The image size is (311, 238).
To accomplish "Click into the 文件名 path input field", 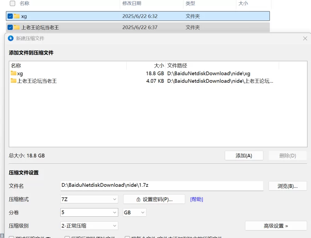I will coord(161,186).
